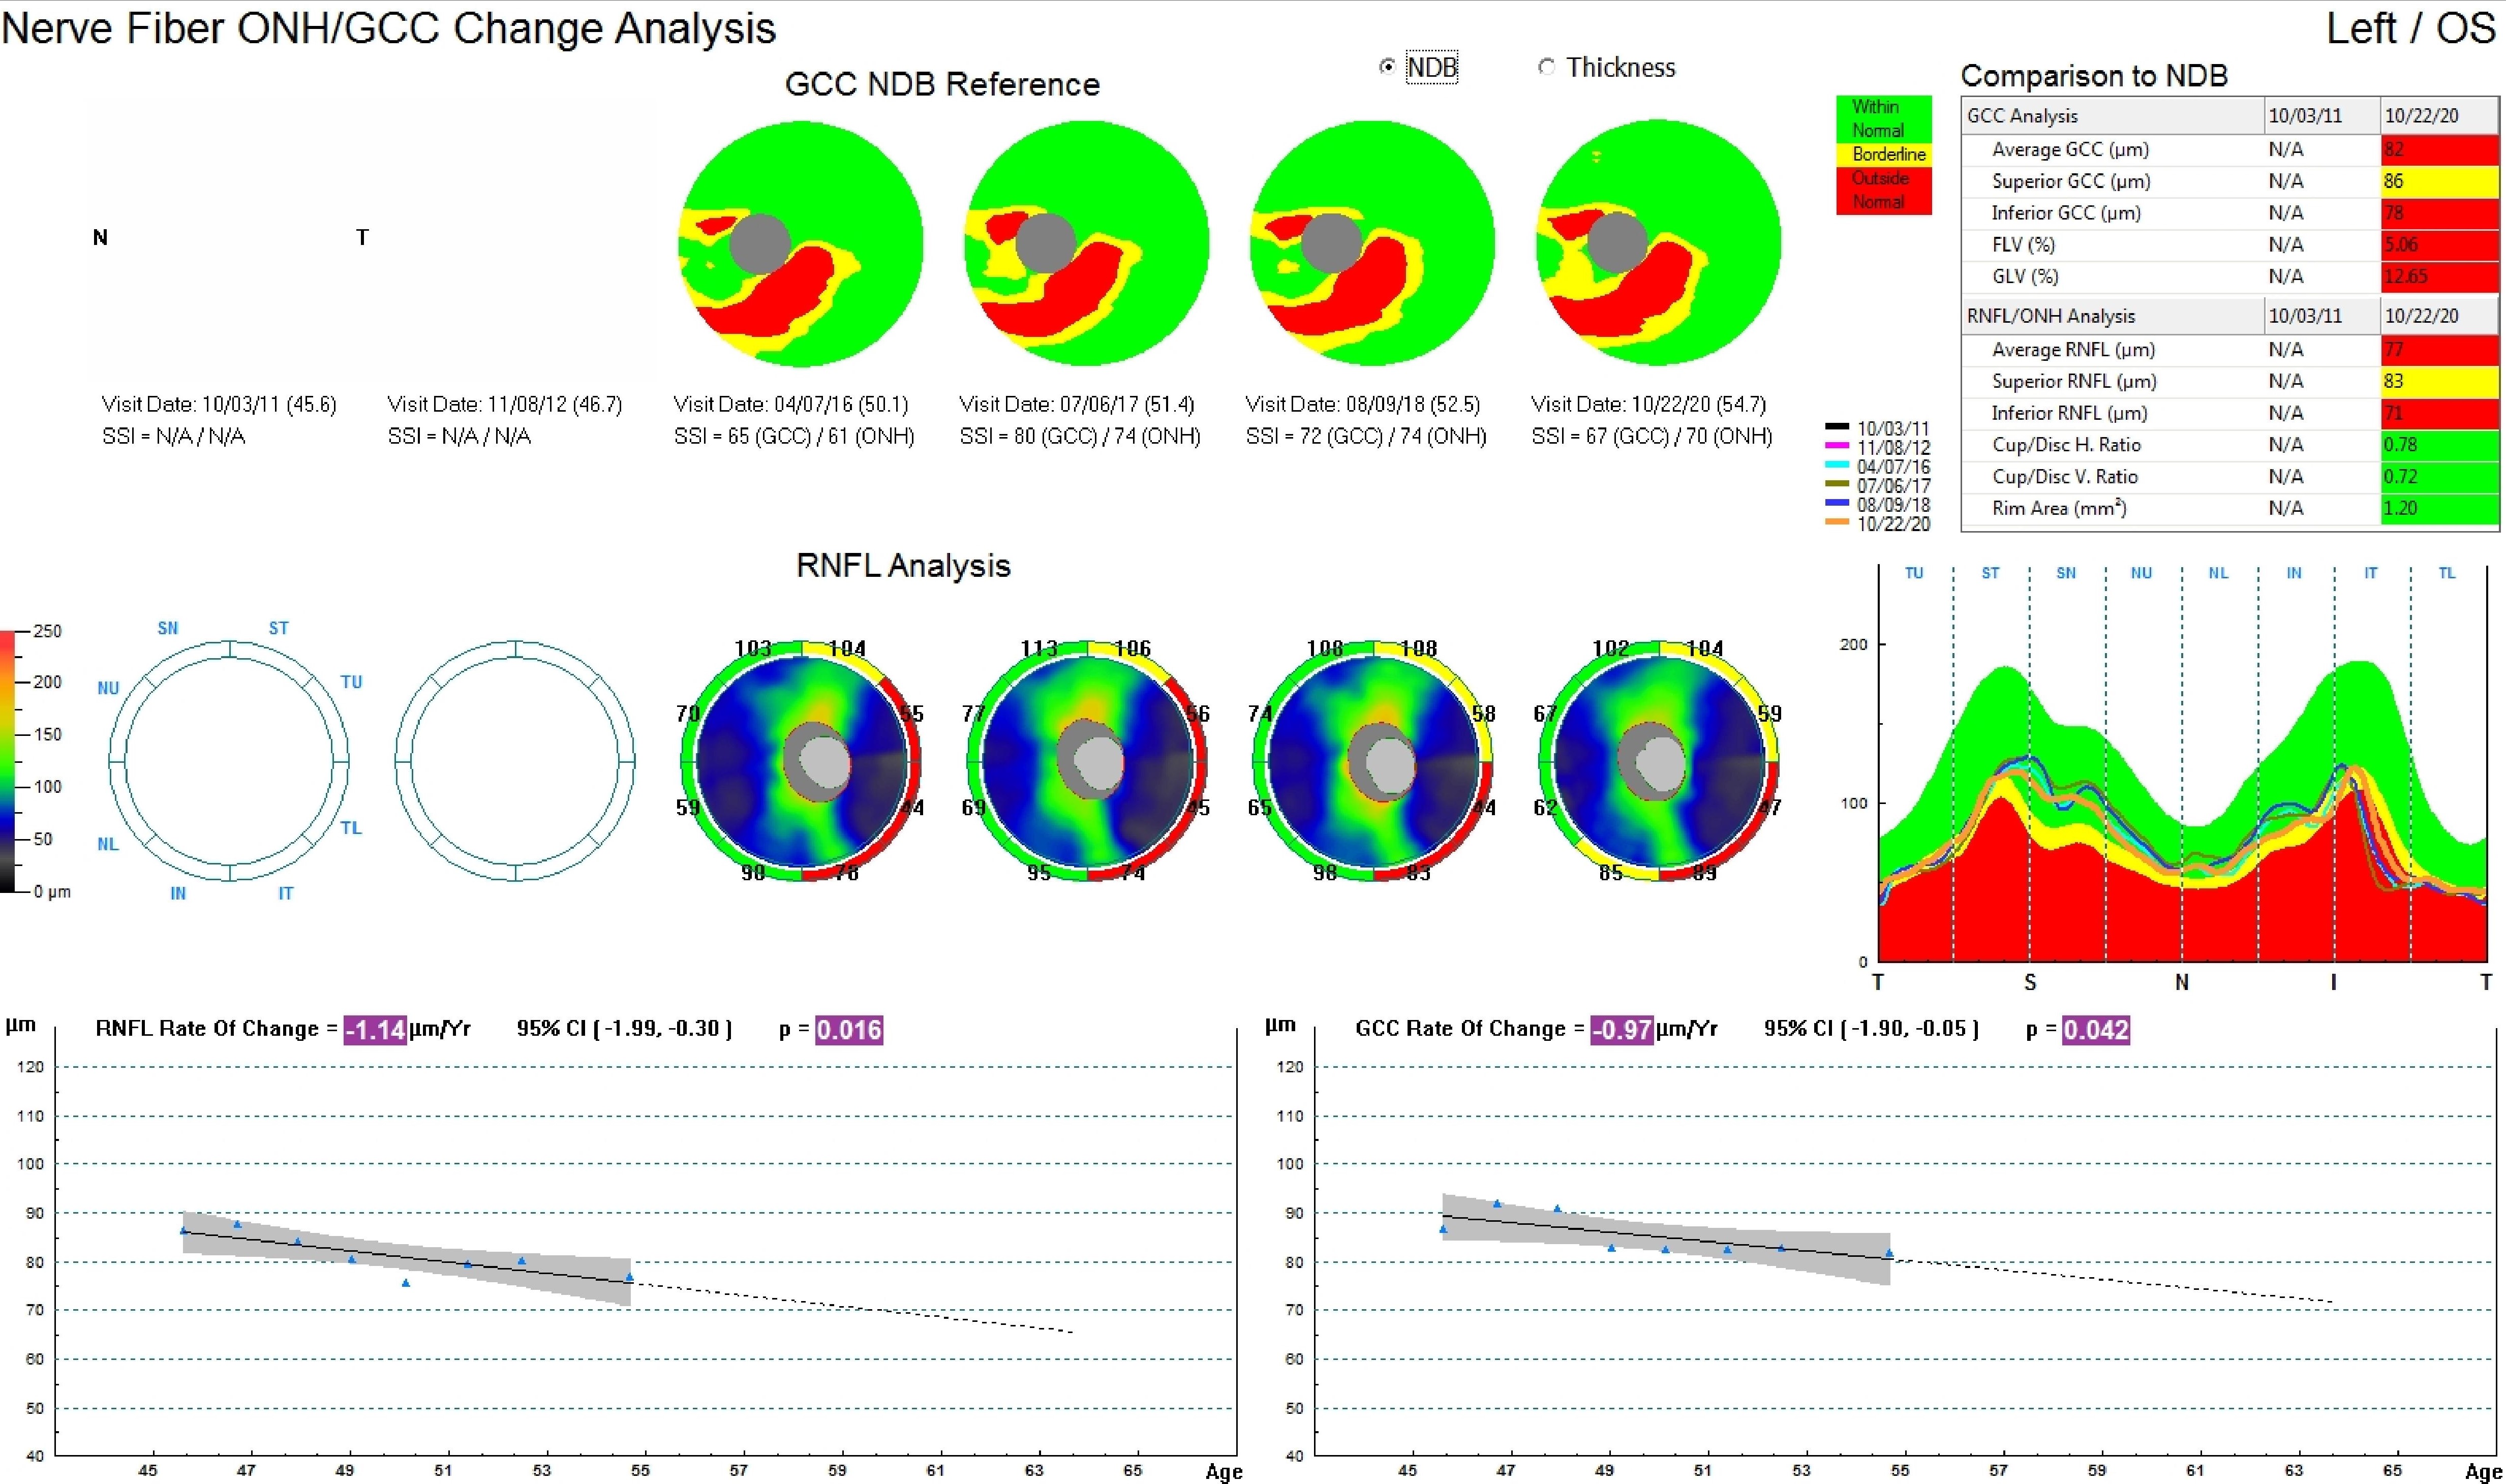Click the GCC 95% CI text

coord(1871,1029)
